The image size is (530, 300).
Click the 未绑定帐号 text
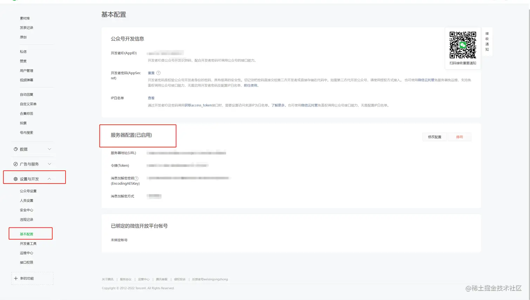pyautogui.click(x=119, y=240)
